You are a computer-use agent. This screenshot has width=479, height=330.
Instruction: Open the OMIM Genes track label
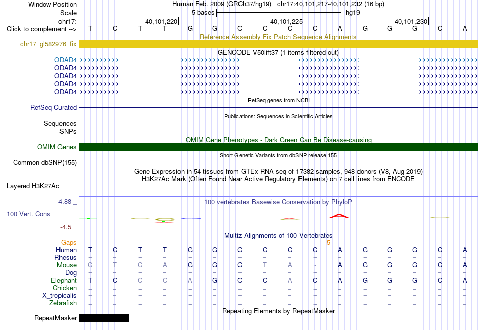(57, 147)
